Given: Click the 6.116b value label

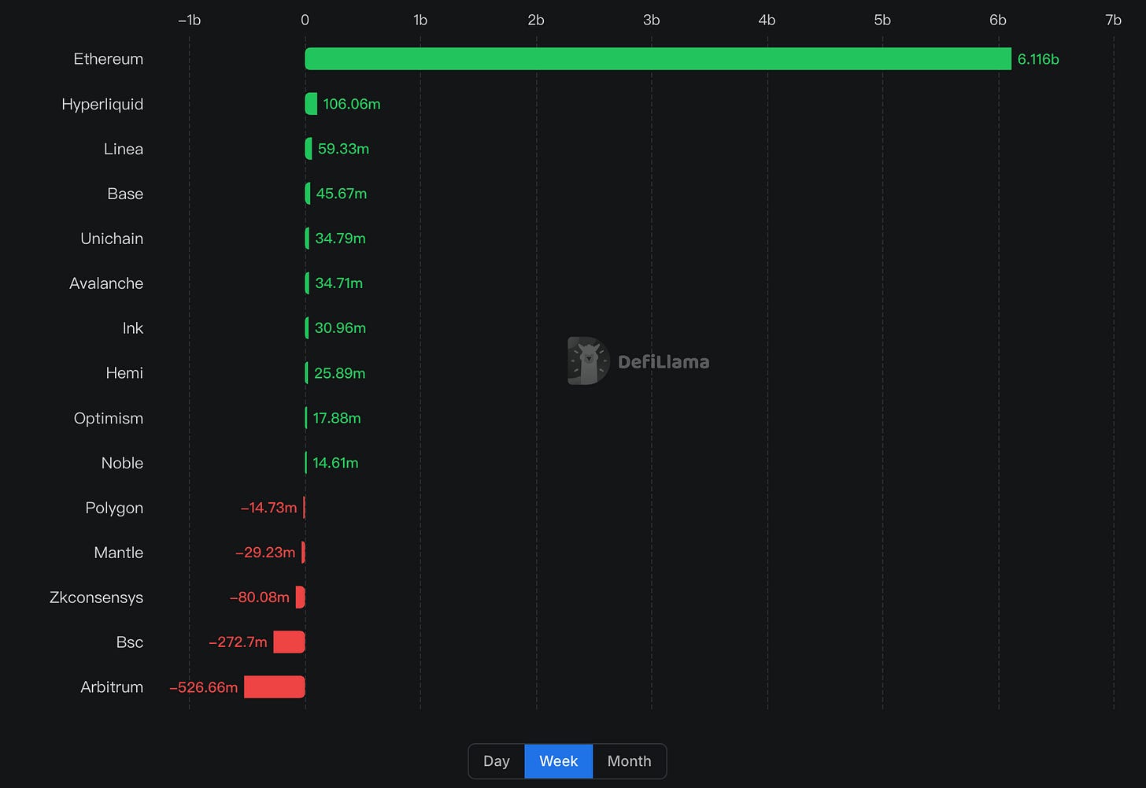Looking at the screenshot, I should (x=1038, y=59).
